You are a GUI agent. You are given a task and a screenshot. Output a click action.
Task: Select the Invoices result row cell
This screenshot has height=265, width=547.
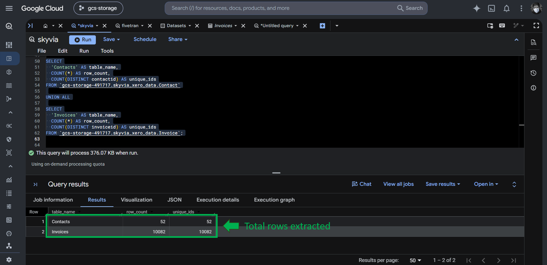60,232
